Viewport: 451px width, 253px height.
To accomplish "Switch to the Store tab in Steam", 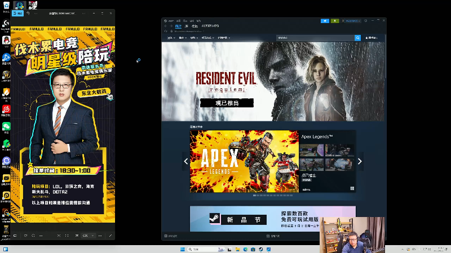I will point(178,26).
